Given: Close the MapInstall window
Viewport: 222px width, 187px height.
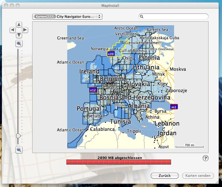Looking at the screenshot, I should (x=6, y=5).
